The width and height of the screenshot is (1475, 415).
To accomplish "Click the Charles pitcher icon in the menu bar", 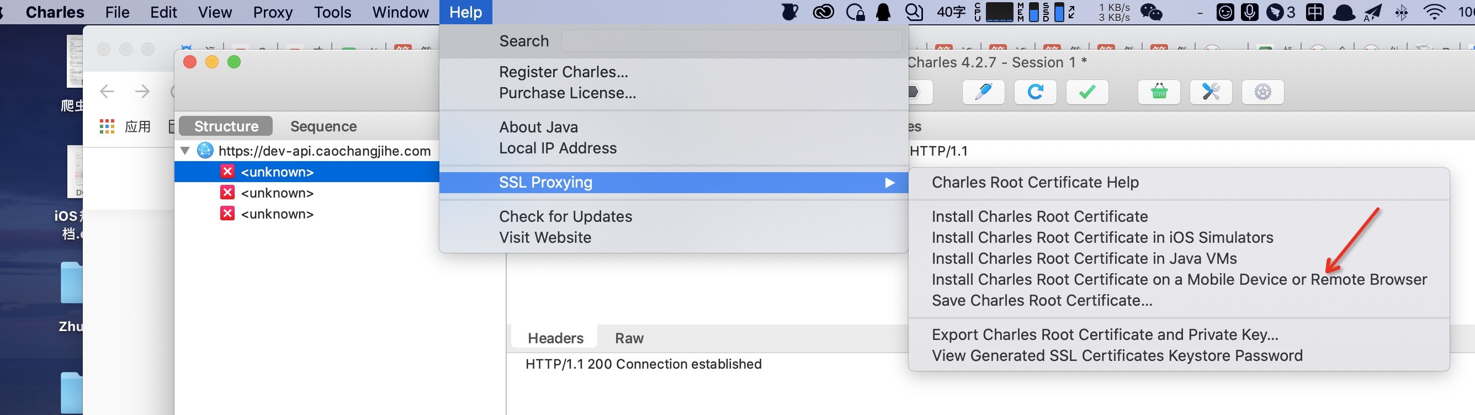I will (x=790, y=12).
